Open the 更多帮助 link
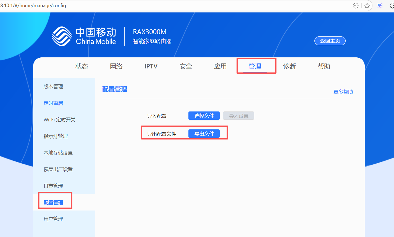Image resolution: width=394 pixels, height=237 pixels. [343, 92]
